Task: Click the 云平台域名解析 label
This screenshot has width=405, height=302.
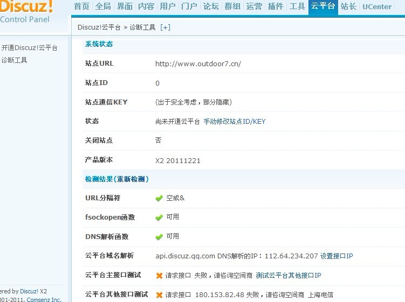Action: (x=109, y=256)
